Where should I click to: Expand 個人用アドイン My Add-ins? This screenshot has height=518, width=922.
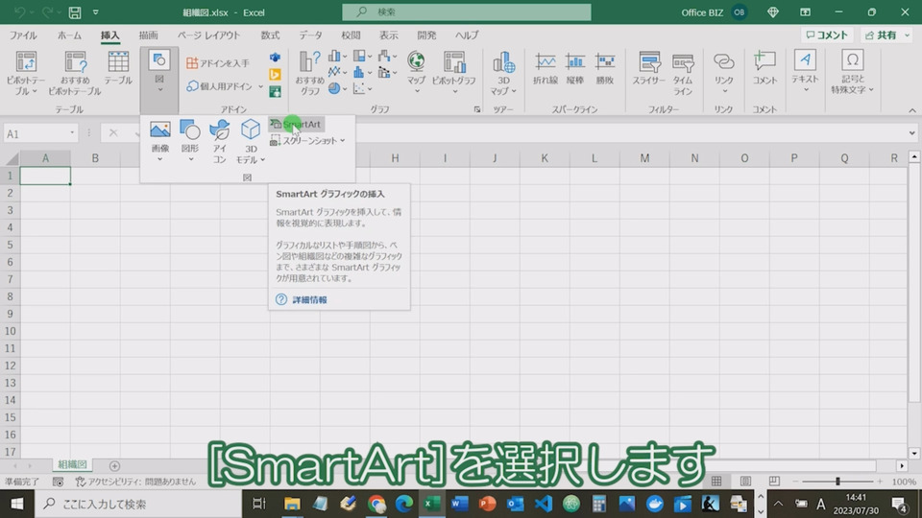(x=225, y=86)
